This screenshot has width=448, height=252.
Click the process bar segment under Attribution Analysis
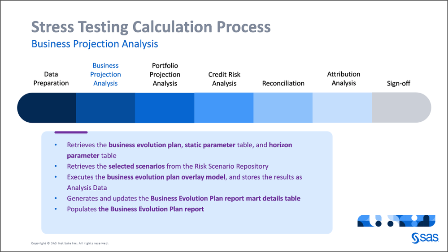(x=342, y=107)
